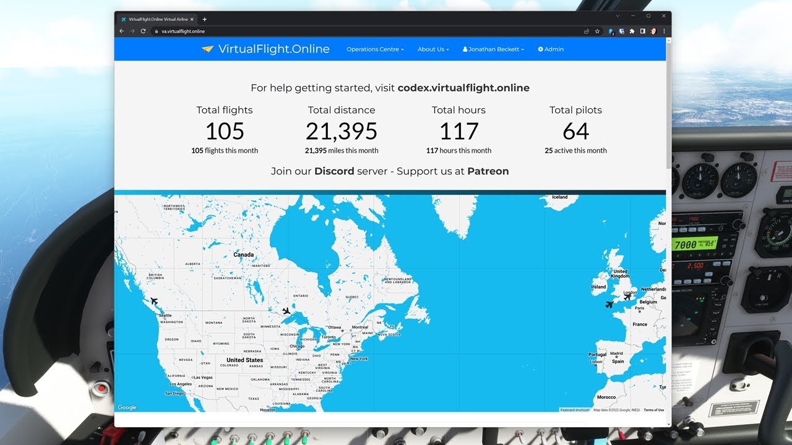Viewport: 792px width, 445px height.
Task: Click the United States map label
Action: (x=244, y=360)
